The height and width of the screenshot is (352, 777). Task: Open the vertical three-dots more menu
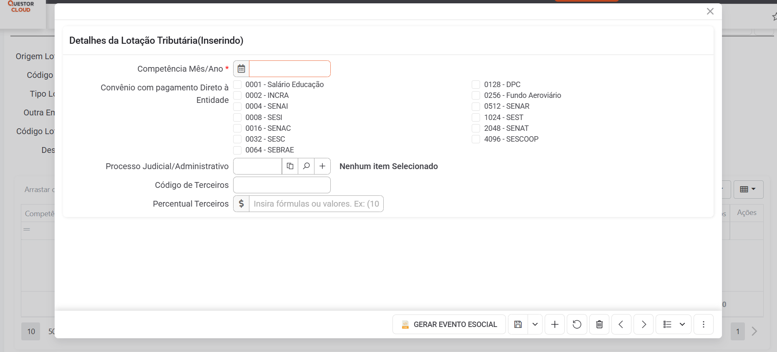click(x=704, y=325)
